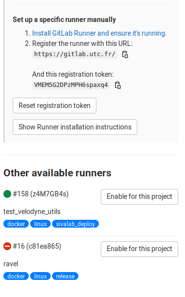This screenshot has height=297, width=185.
Task: Click the ravel runner description
Action: click(11, 264)
